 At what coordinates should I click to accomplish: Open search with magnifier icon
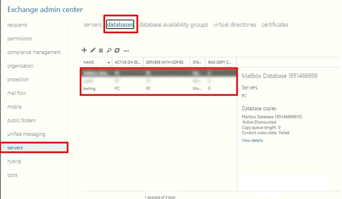coord(109,50)
